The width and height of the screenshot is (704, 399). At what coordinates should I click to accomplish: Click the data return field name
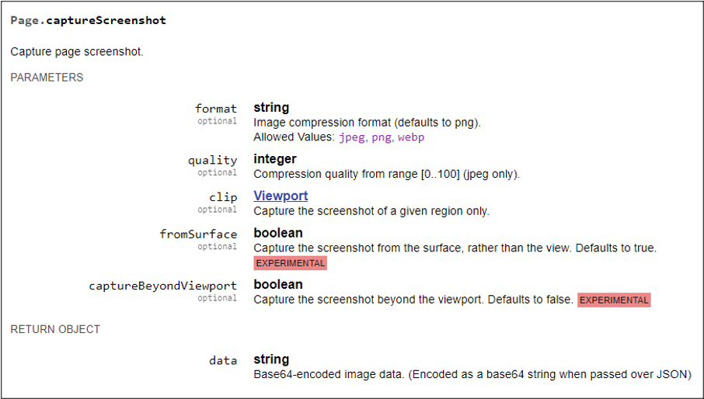(x=223, y=360)
